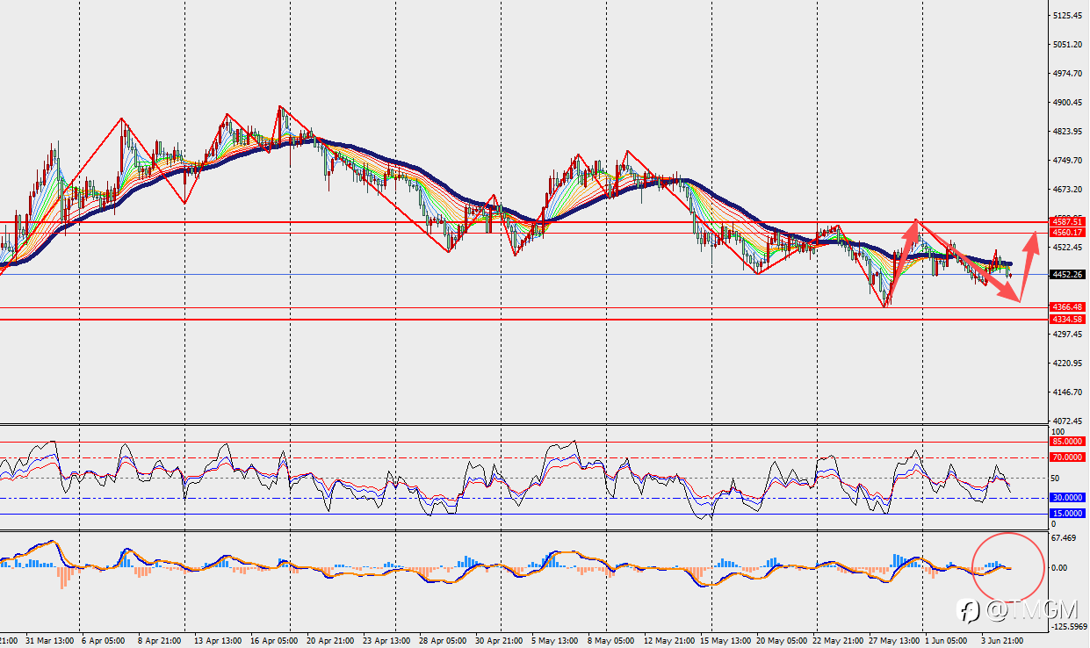Click the 16 Apr 05:00 time label
The height and width of the screenshot is (648, 1090).
272,641
